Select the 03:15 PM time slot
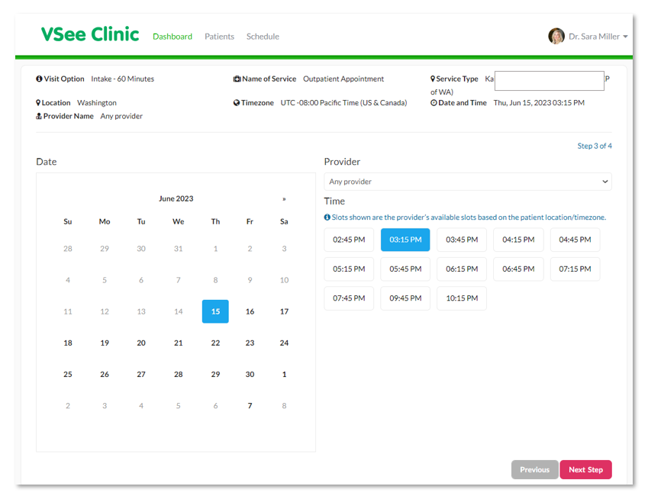Viewport: 648px width, 496px height. coord(405,240)
